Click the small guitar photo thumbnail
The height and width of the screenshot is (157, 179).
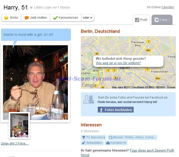(x=19, y=125)
